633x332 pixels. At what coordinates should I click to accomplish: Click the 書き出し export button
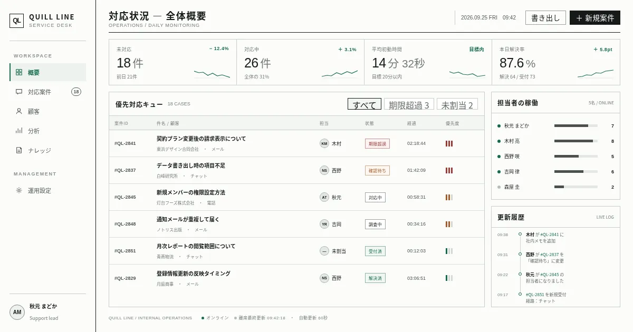coord(545,17)
